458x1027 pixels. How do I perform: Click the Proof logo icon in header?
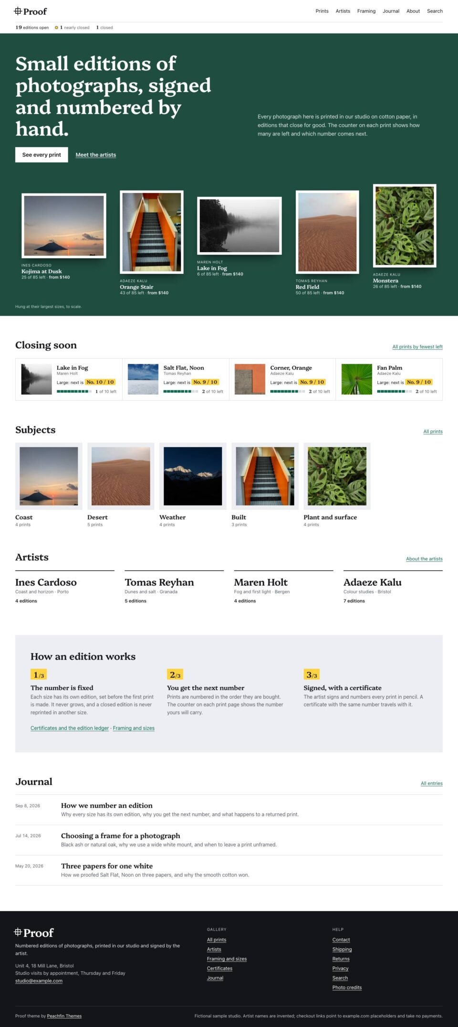[18, 11]
